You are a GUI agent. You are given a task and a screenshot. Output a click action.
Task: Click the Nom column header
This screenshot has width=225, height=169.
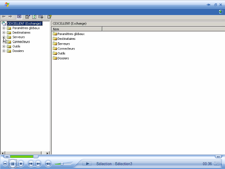pos(77,29)
